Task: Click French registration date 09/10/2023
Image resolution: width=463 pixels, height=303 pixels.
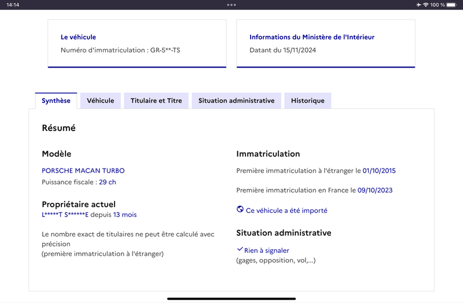Action: tap(375, 190)
